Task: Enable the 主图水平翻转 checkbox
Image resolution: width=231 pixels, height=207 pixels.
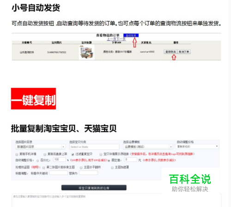Action: coord(81,168)
